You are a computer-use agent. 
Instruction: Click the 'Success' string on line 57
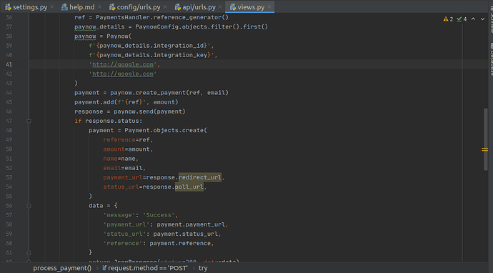pos(159,215)
